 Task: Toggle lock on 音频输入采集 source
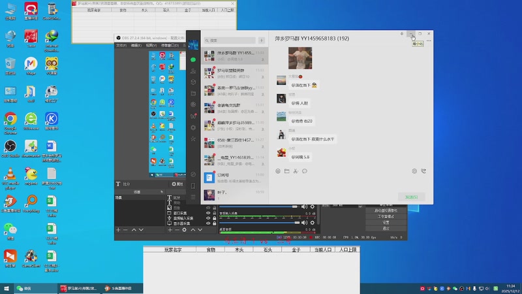point(214,218)
